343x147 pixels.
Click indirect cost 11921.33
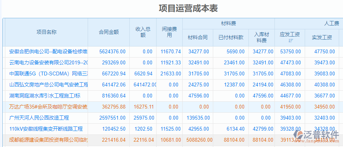coord(171,62)
